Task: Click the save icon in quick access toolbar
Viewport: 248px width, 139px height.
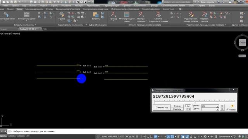Action: [12, 2]
